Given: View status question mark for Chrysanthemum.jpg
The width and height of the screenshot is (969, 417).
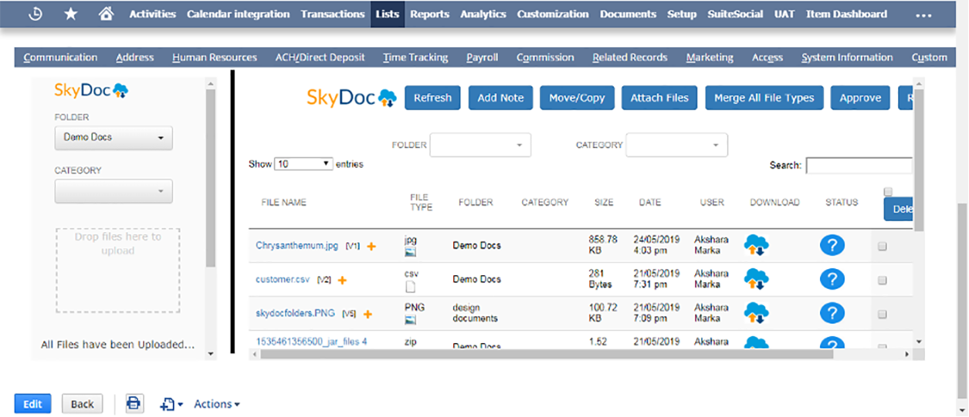Looking at the screenshot, I should 832,246.
